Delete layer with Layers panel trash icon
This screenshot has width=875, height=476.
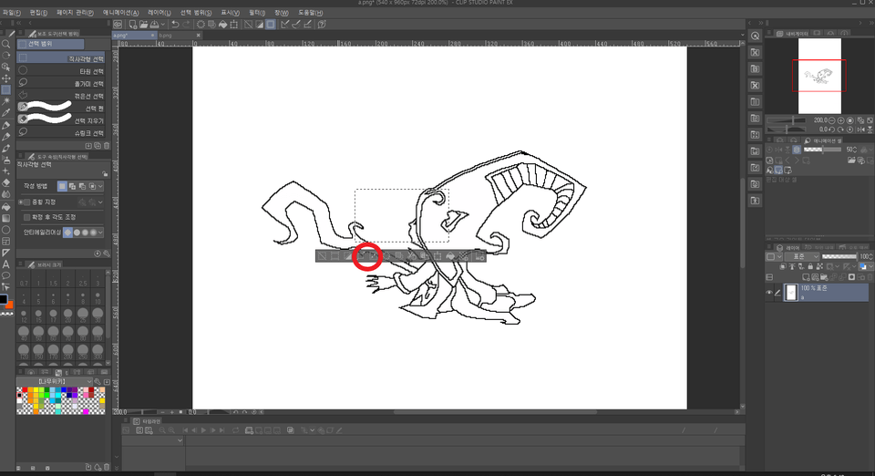[870, 277]
